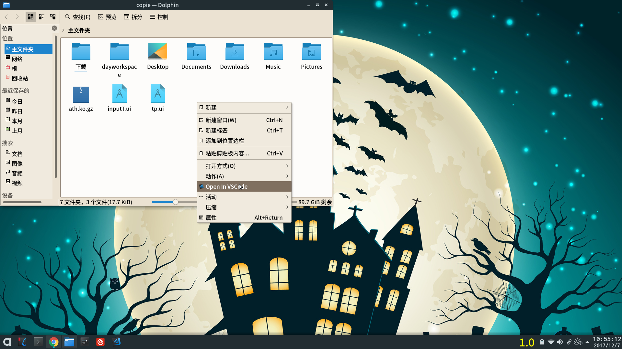Screen dimensions: 622x349
Task: Choose 新建标签 (New Tab)
Action: pos(244,130)
